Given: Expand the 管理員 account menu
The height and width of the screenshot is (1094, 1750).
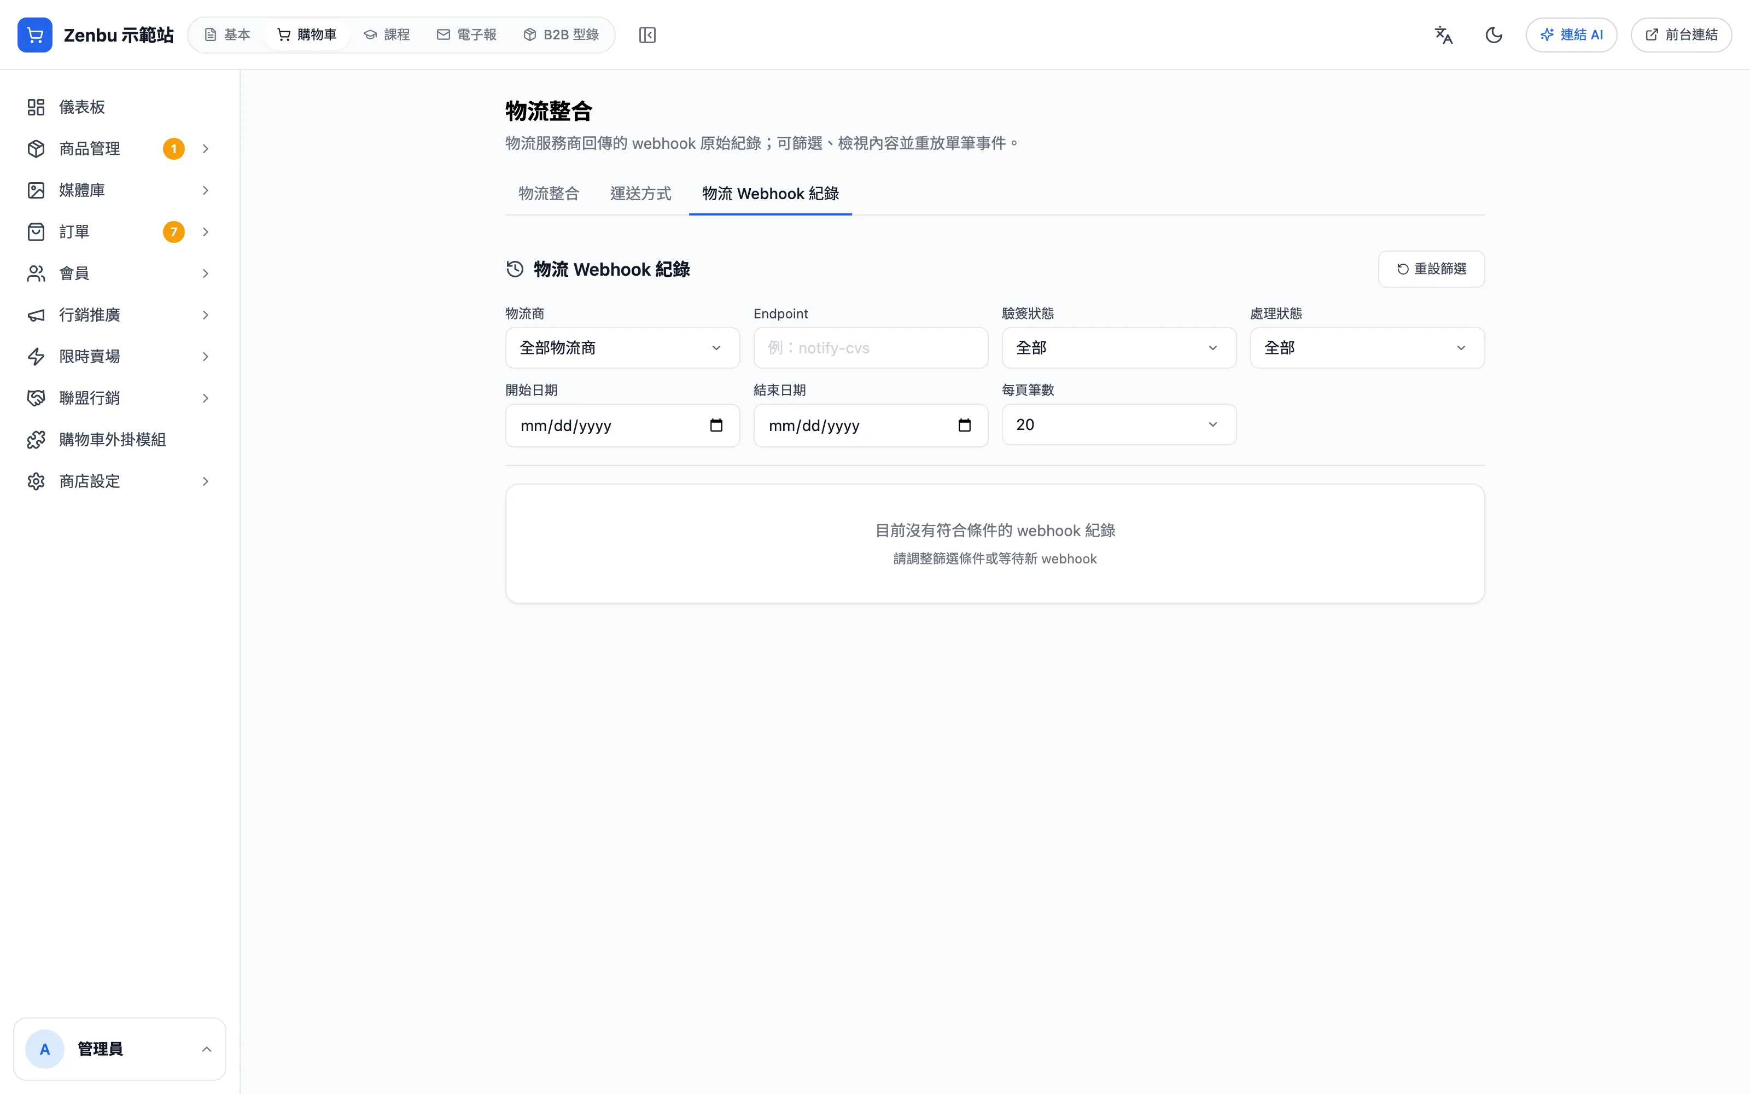Looking at the screenshot, I should (x=119, y=1049).
